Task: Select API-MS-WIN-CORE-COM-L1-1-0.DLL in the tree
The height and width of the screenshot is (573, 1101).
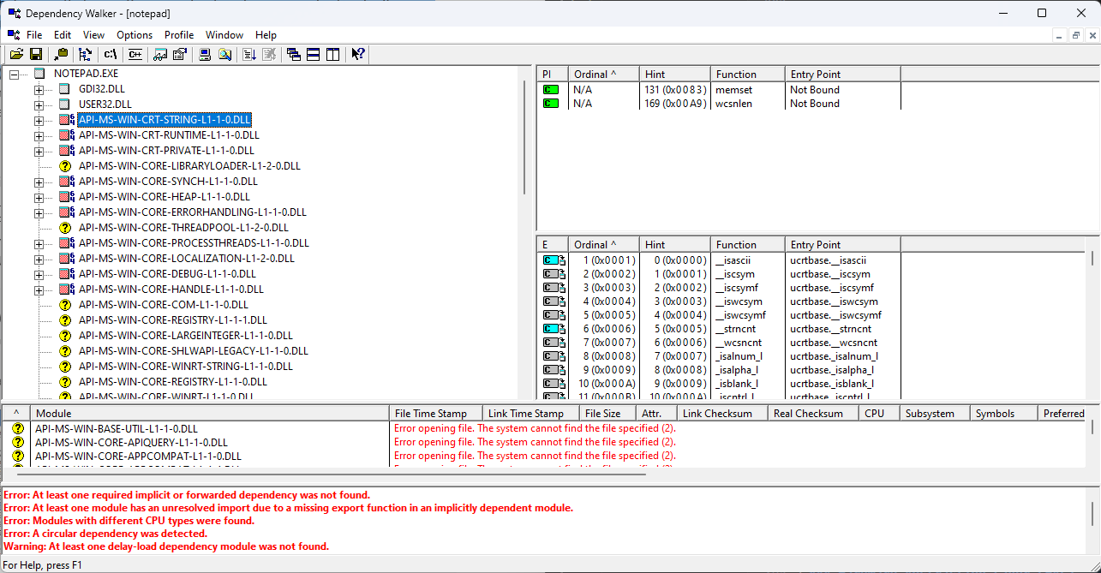Action: tap(164, 305)
